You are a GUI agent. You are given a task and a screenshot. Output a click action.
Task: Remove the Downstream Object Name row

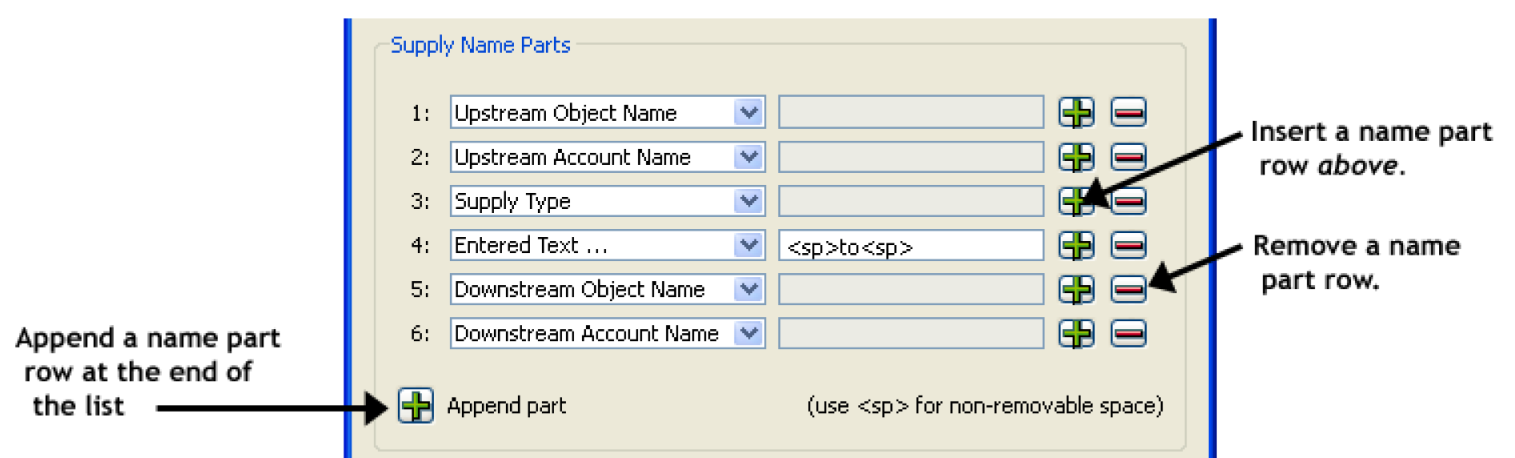pos(1127,289)
